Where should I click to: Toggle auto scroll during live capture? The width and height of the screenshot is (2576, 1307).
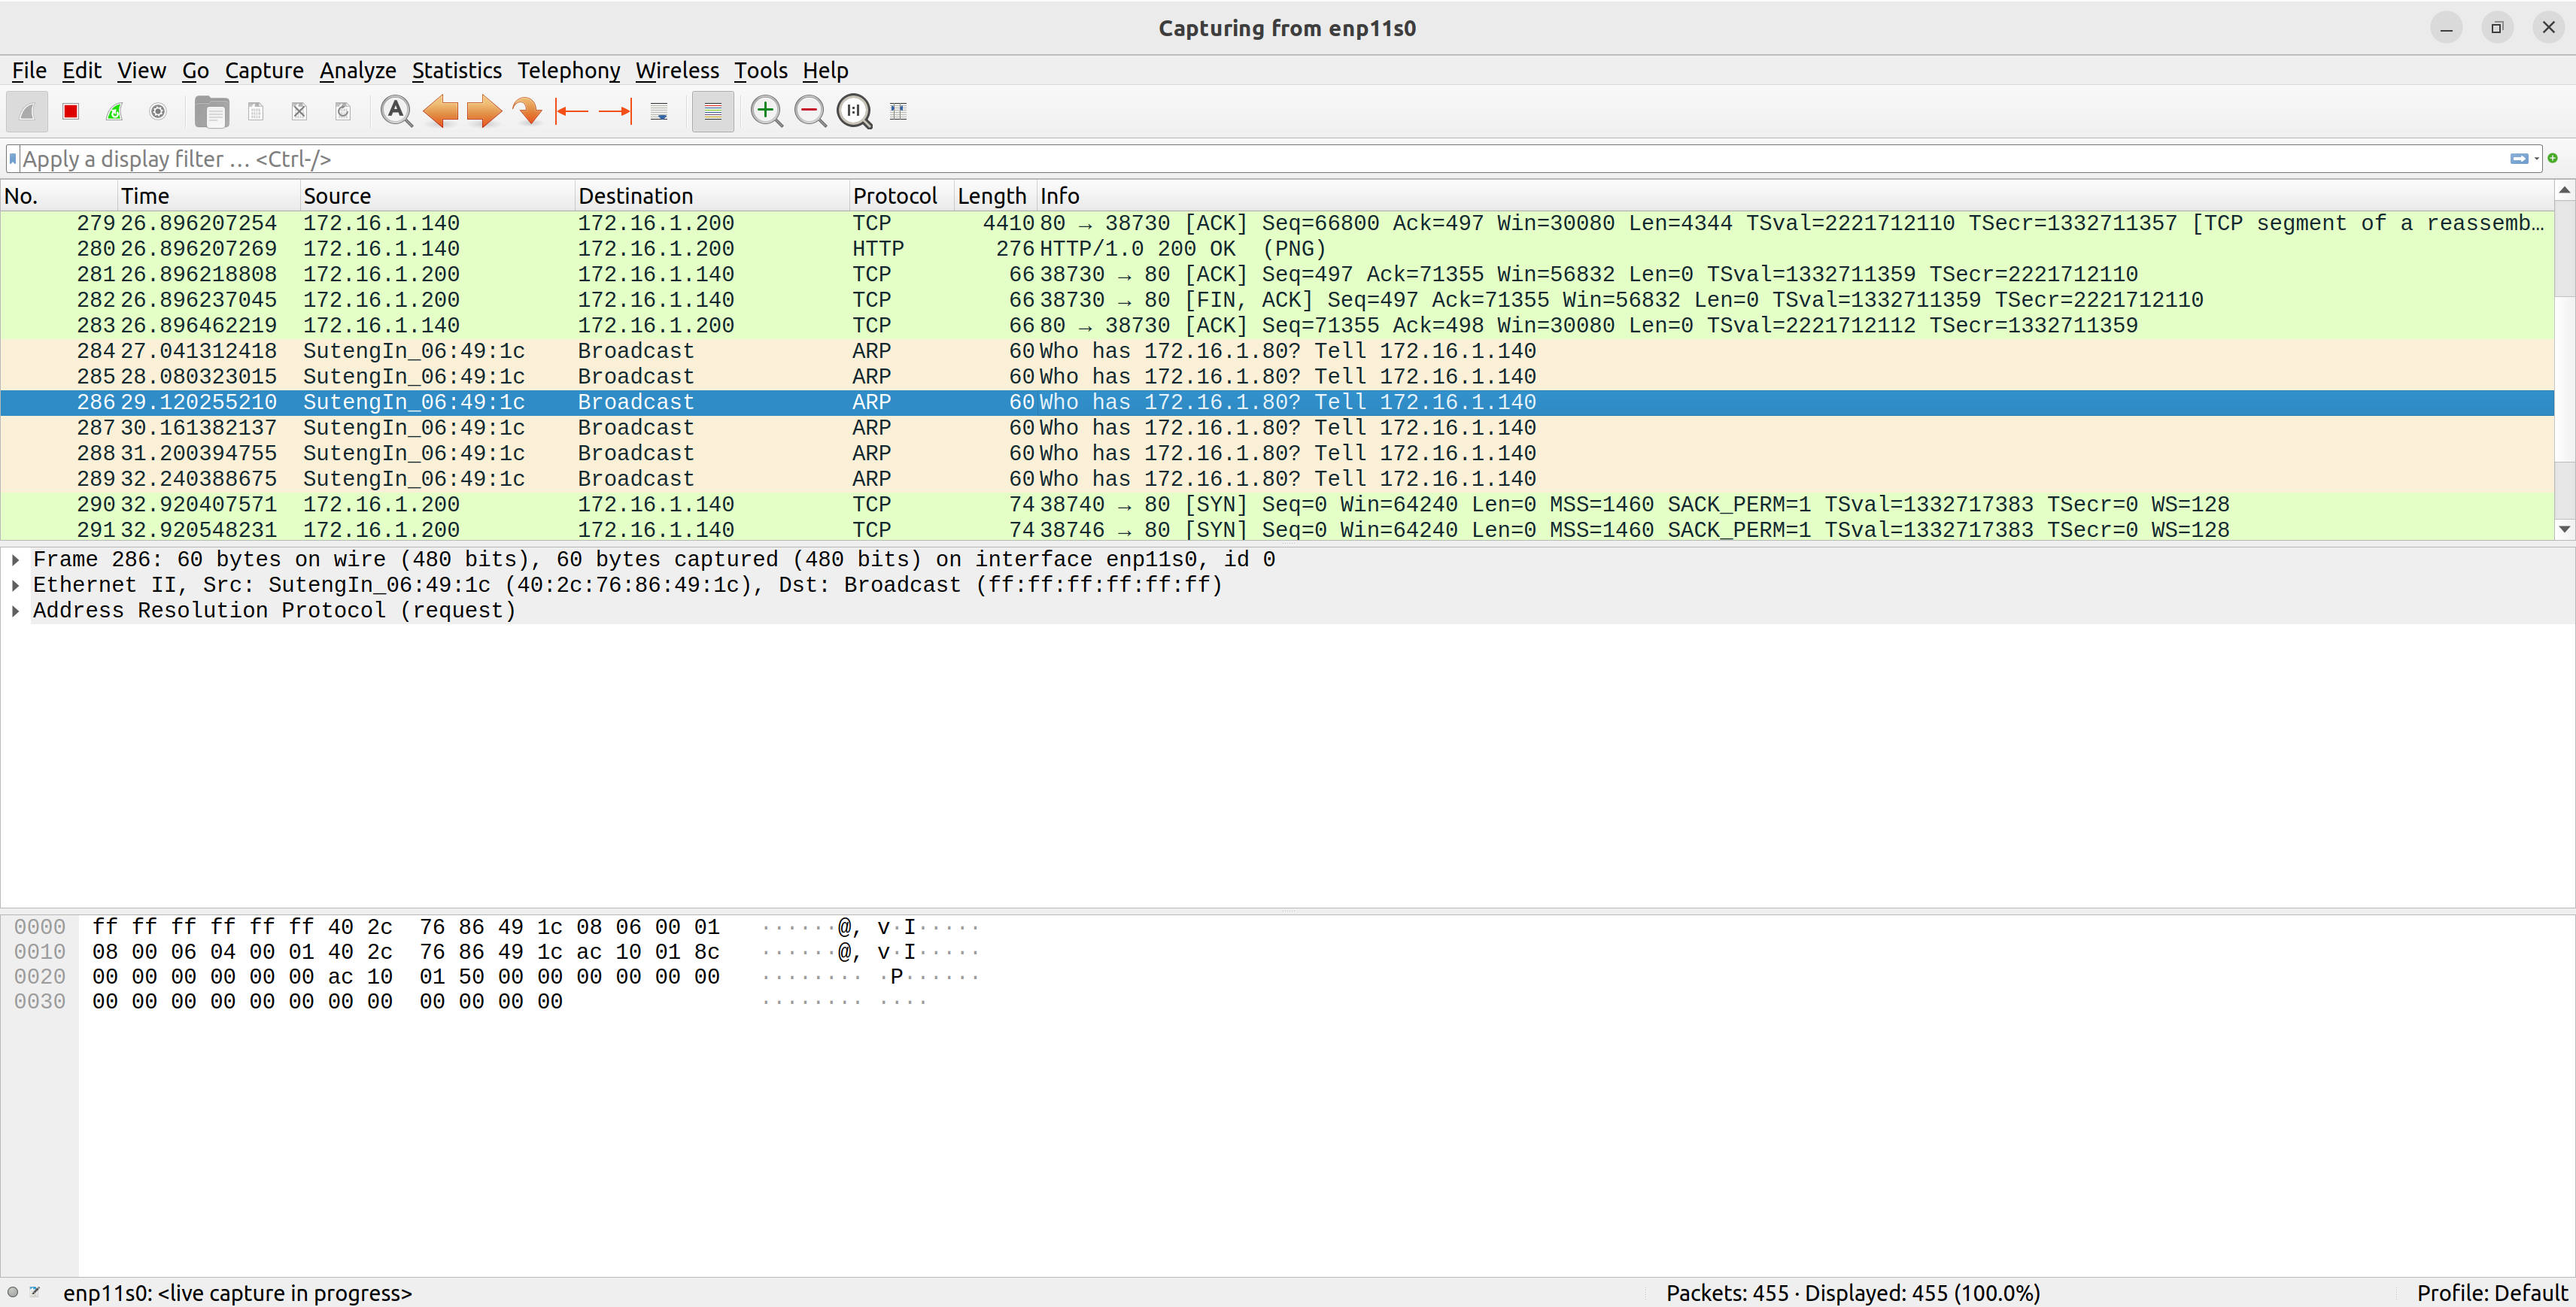click(x=659, y=111)
